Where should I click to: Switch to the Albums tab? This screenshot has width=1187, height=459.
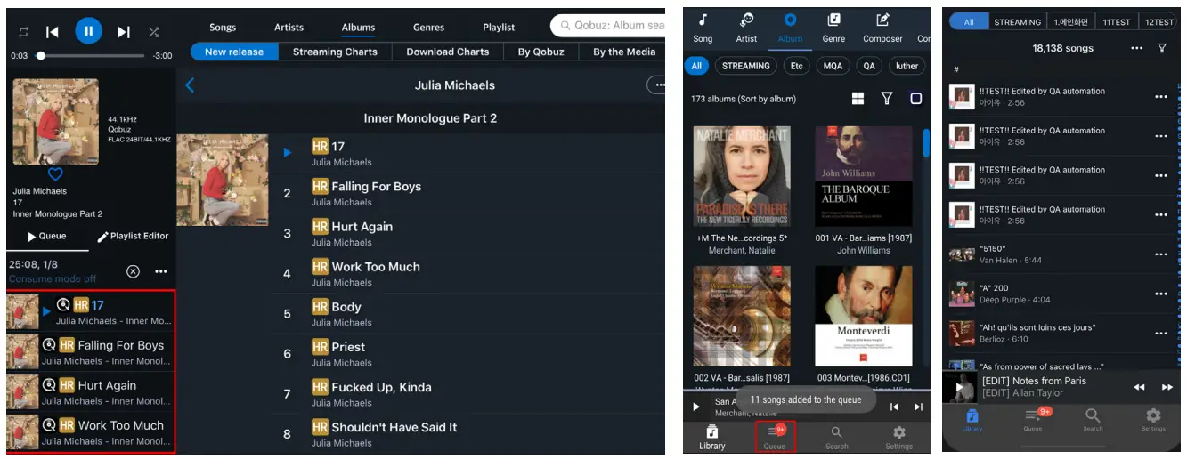point(359,28)
